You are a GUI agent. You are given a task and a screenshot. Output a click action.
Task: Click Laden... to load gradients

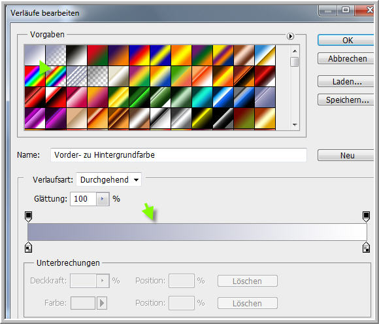(346, 81)
